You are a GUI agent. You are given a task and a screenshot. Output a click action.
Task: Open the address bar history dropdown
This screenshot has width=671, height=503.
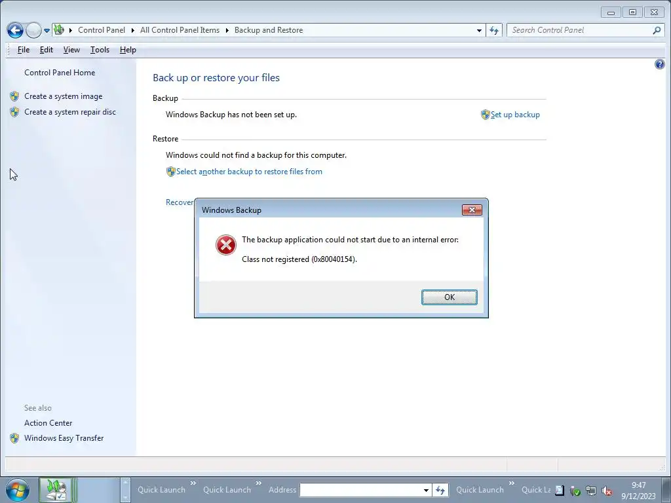pos(479,30)
